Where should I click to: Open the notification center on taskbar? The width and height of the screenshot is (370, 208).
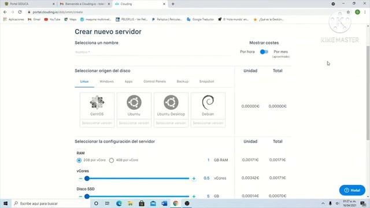[x=362, y=203]
